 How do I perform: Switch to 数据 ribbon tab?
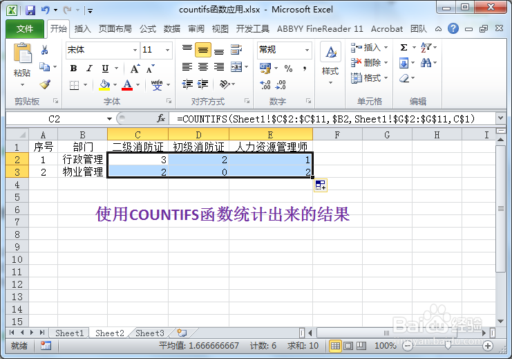point(172,29)
